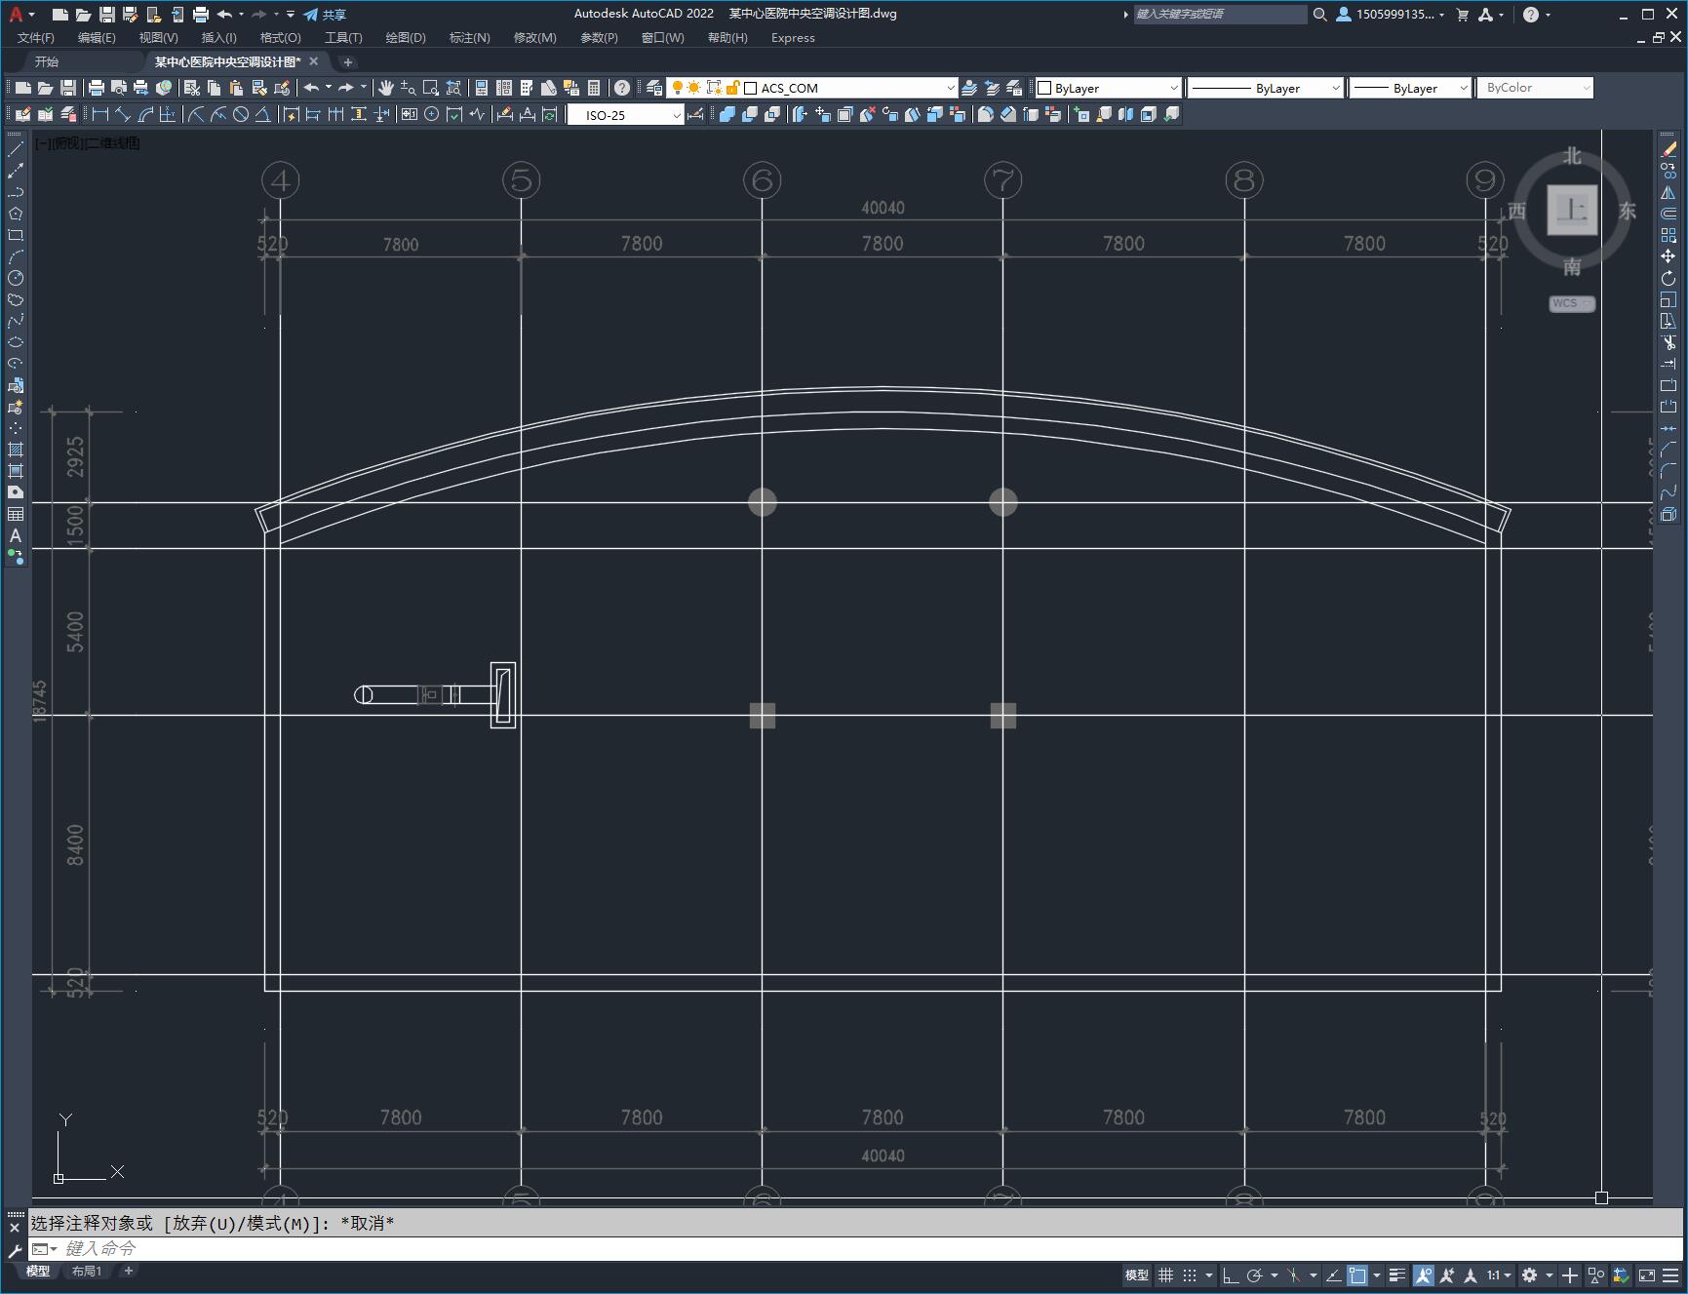Image resolution: width=1688 pixels, height=1294 pixels.
Task: Toggle ortho mode in status bar
Action: tap(1230, 1275)
